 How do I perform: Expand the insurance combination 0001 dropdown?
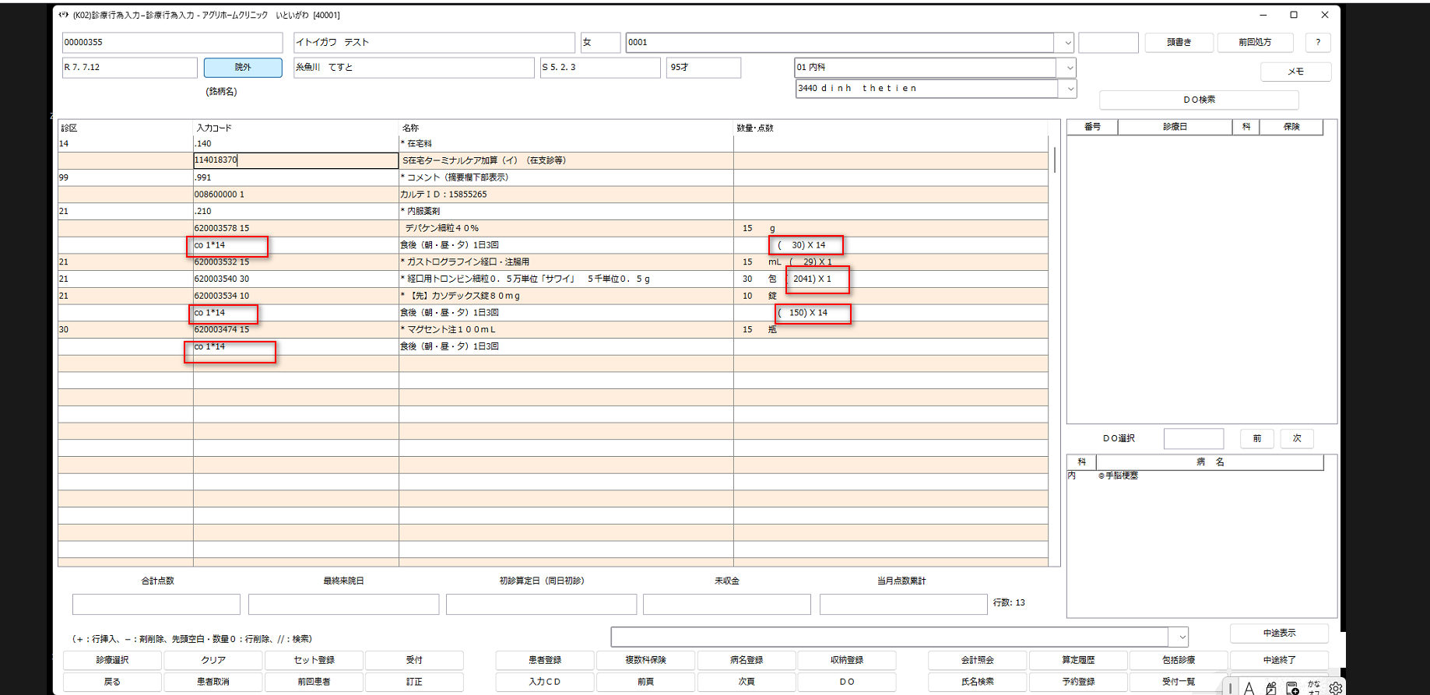[1066, 43]
